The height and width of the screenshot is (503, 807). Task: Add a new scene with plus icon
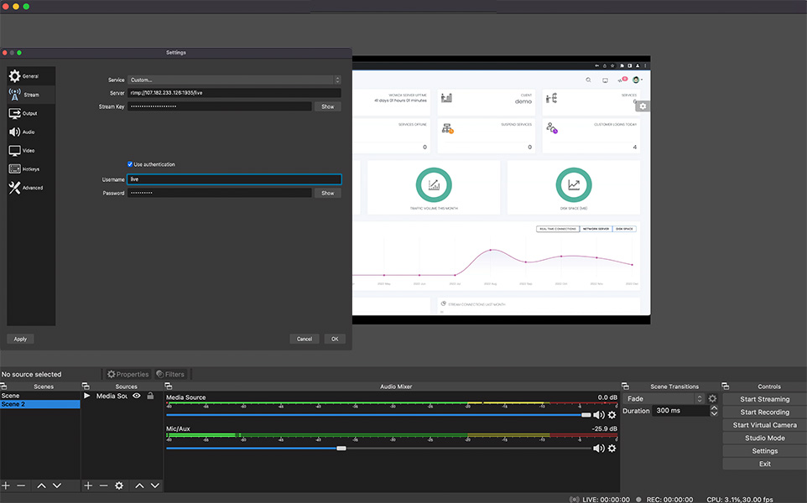[x=7, y=485]
